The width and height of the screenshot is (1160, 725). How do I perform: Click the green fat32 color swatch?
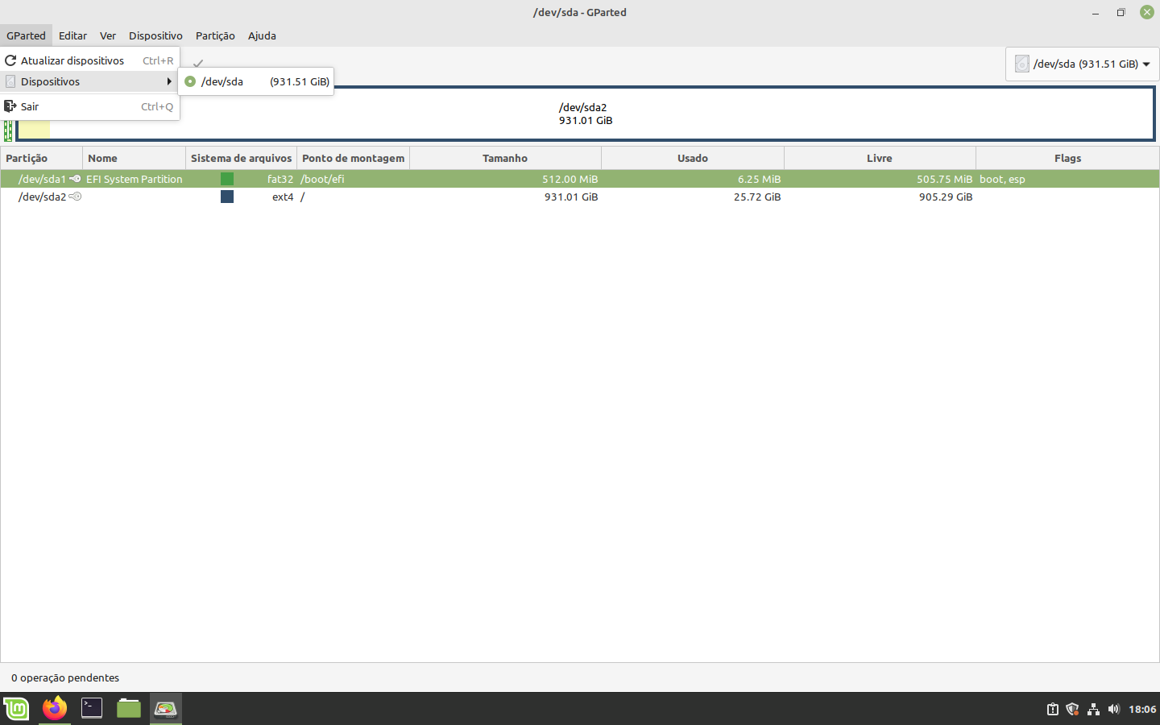coord(227,179)
